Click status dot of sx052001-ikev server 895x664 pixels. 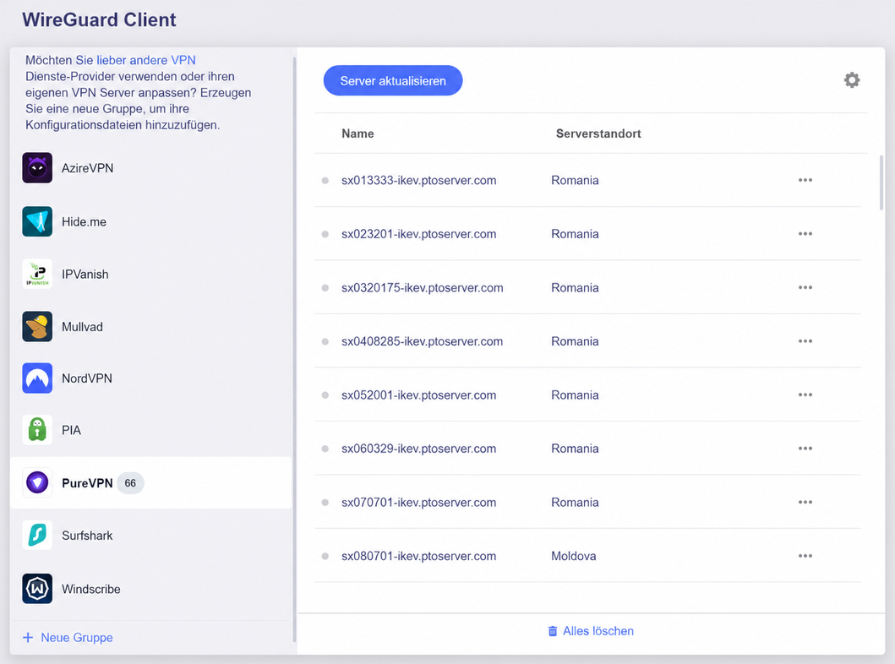click(325, 395)
